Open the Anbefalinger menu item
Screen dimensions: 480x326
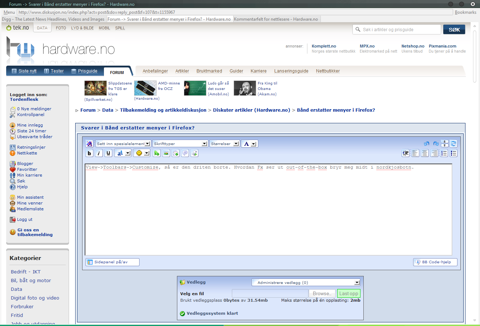pos(156,71)
